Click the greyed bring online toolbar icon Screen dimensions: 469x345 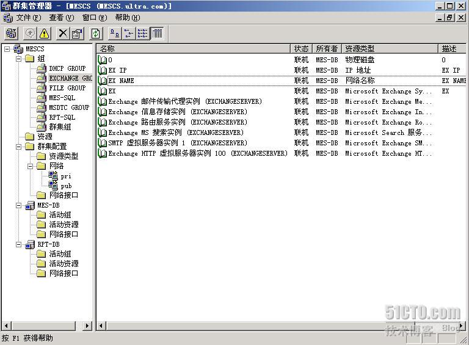click(30, 33)
